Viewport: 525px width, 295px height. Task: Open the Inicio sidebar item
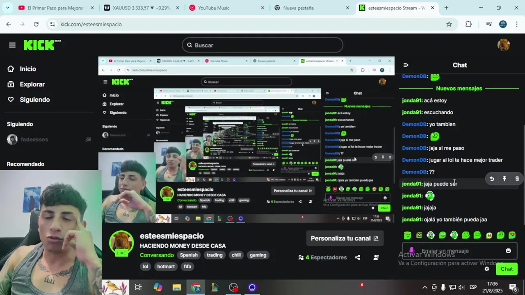click(x=27, y=69)
